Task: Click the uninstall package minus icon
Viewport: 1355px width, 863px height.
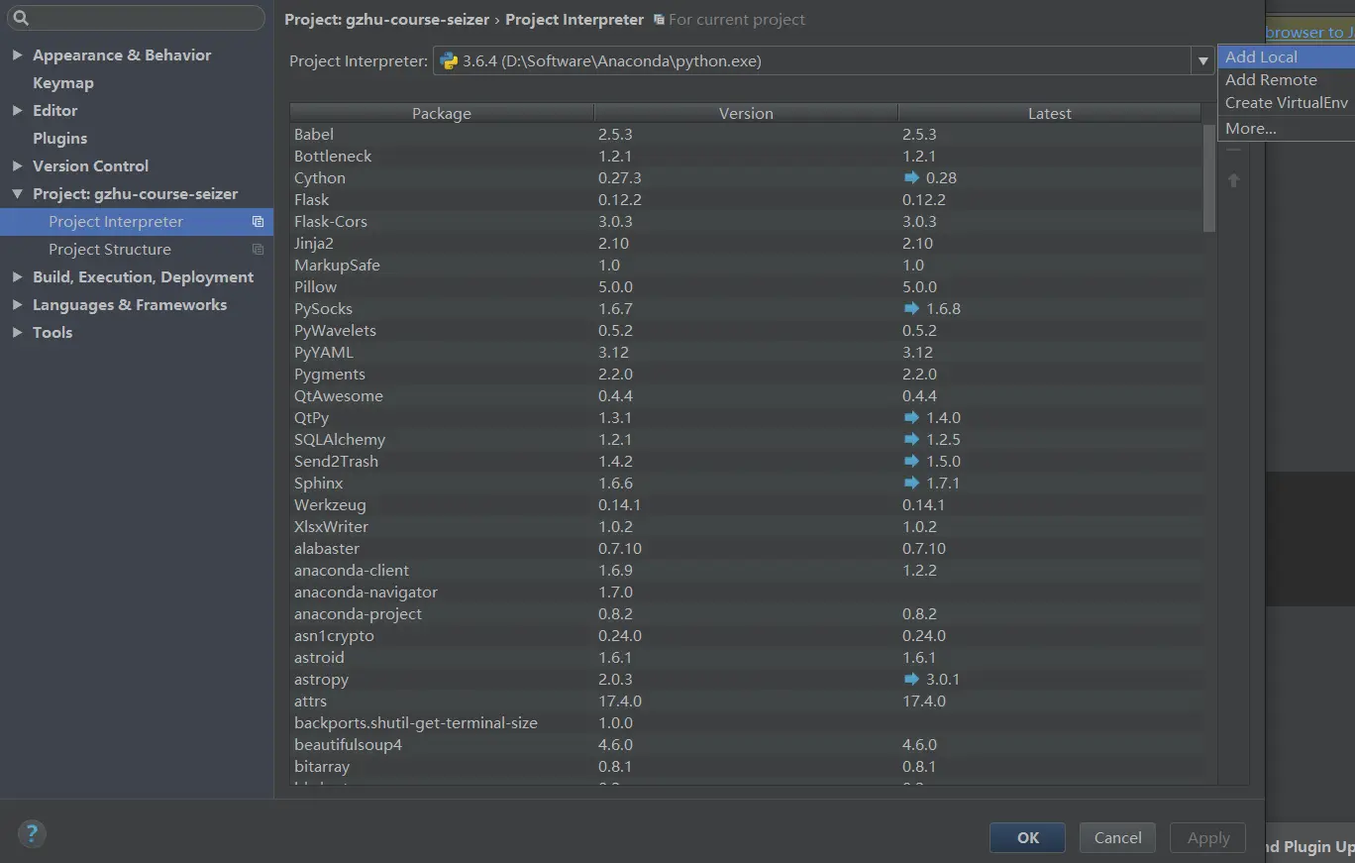Action: pyautogui.click(x=1233, y=151)
